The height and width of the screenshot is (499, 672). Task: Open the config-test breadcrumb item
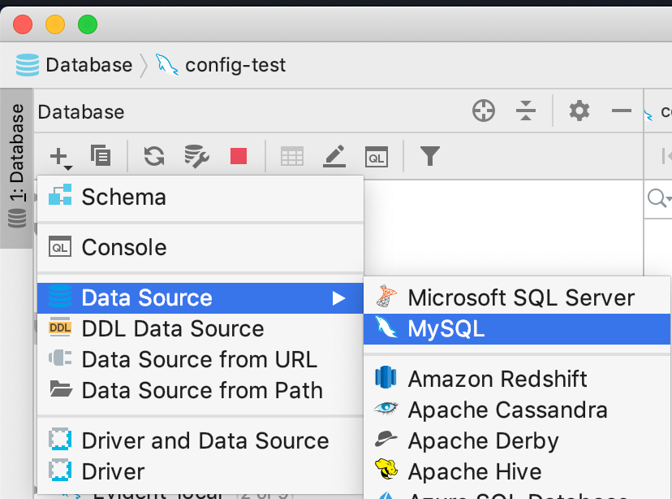click(235, 65)
